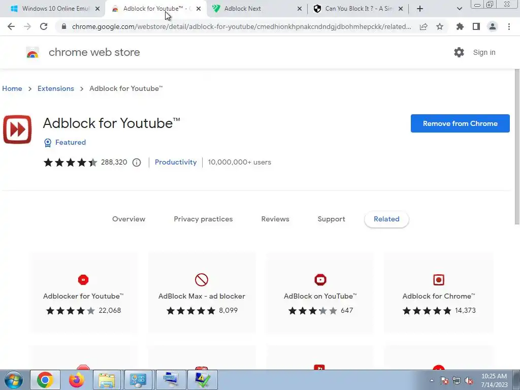Open the Windows Start menu
520x390 pixels.
14,380
